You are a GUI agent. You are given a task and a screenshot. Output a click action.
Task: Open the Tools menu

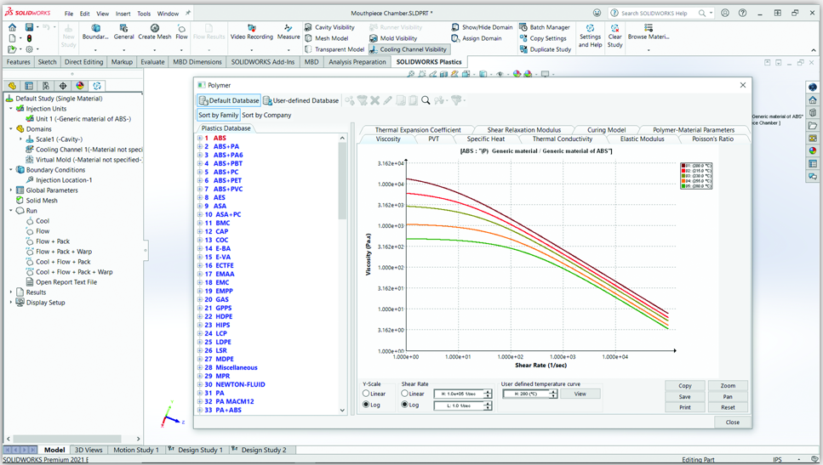tap(144, 14)
